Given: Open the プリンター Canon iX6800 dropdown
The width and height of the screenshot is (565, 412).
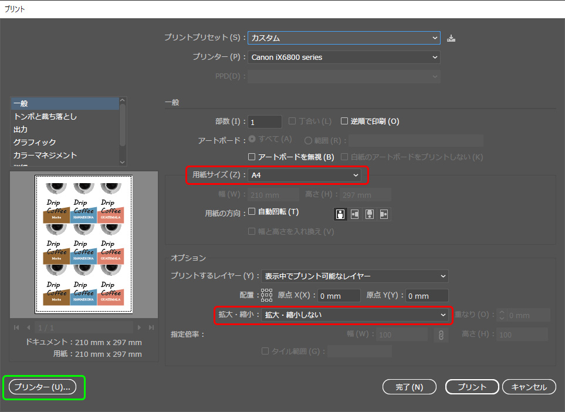Looking at the screenshot, I should pos(344,58).
